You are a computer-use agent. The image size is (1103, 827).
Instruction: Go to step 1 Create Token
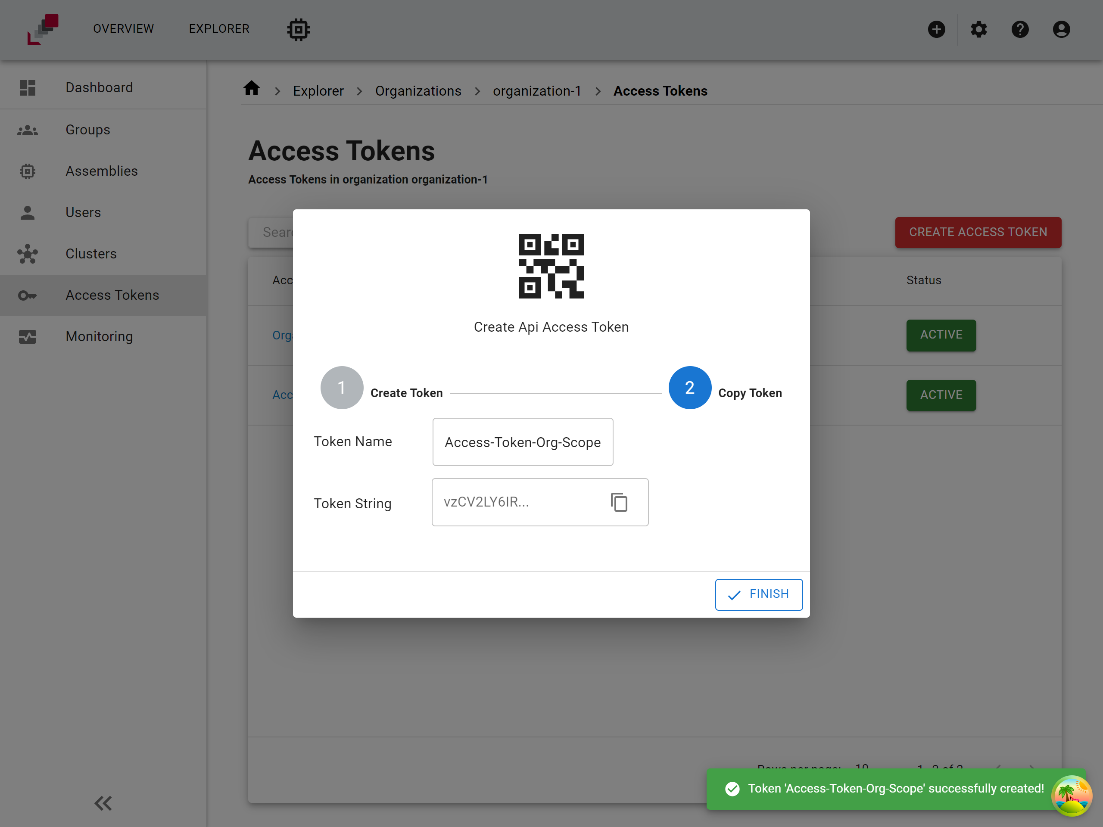381,388
